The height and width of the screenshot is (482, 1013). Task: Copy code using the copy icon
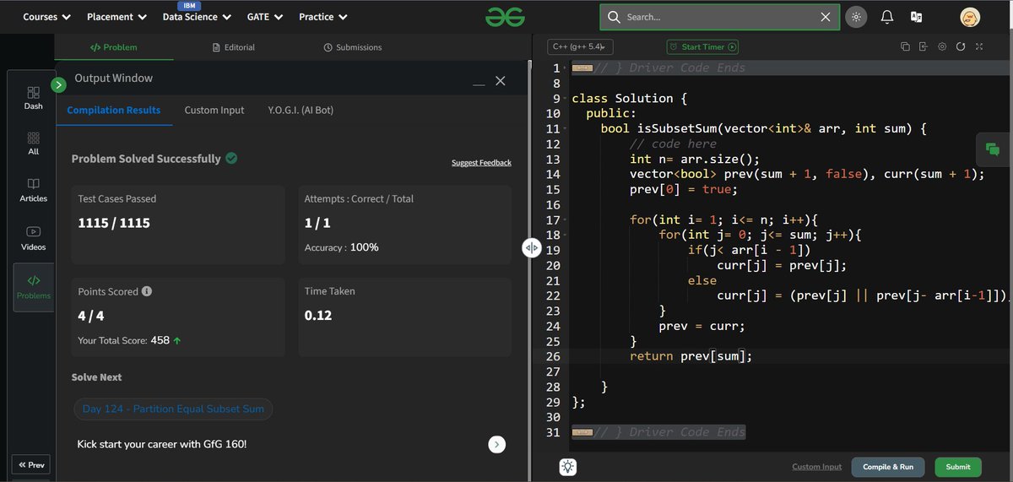[x=905, y=47]
